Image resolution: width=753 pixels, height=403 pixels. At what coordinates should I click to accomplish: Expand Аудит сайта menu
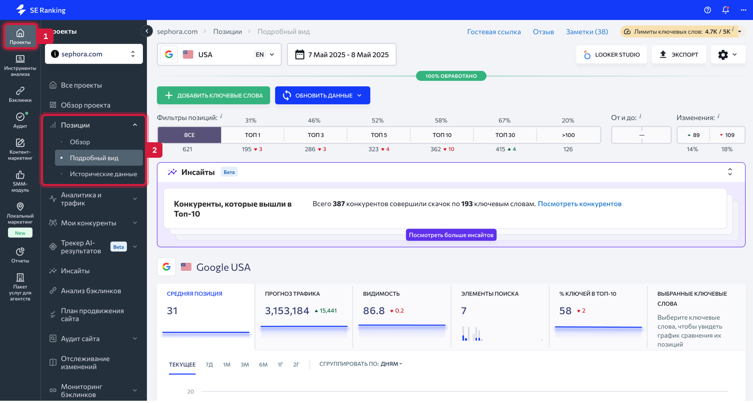click(135, 338)
